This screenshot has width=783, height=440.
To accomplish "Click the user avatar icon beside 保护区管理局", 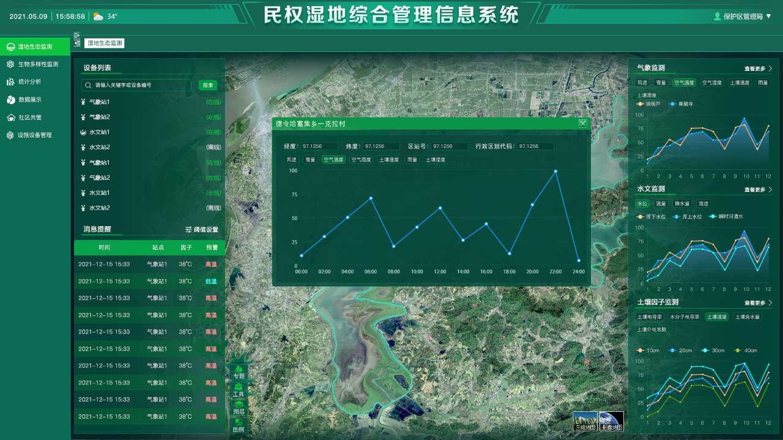I will point(718,16).
